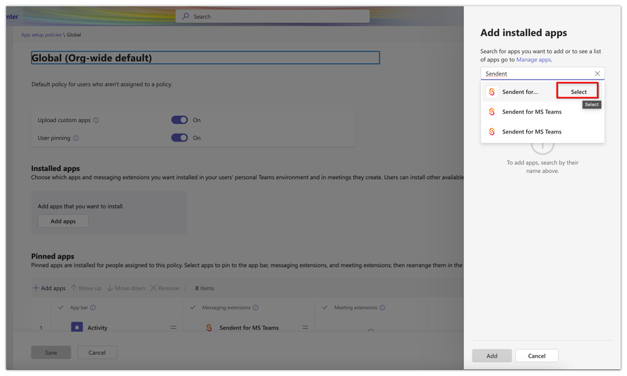Screen dimensions: 627x376
Task: Select the truncated Sendent for... first result text
Action: click(x=520, y=92)
